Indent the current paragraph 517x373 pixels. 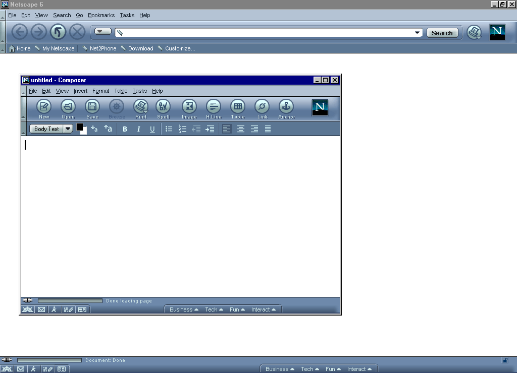210,129
